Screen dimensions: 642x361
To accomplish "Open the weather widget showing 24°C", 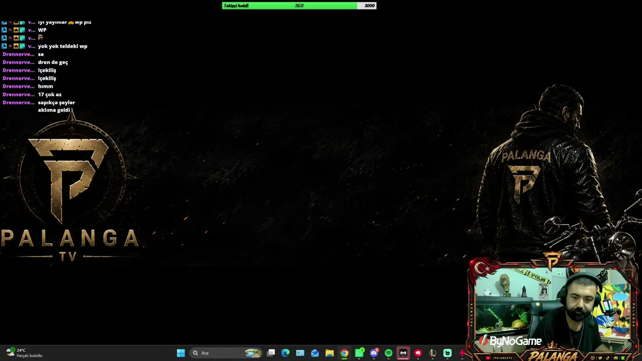I will click(24, 353).
